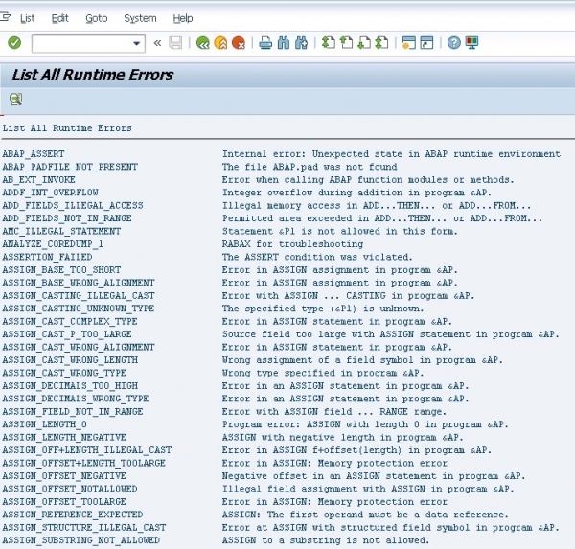The height and width of the screenshot is (549, 575).
Task: Select the ABAP_ASSERT runtime error entry
Action: pos(34,154)
